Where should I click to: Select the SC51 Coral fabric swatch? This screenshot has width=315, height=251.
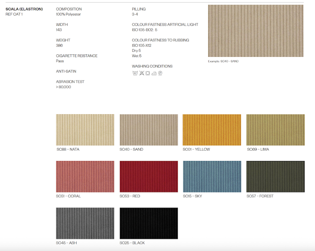(x=85, y=177)
